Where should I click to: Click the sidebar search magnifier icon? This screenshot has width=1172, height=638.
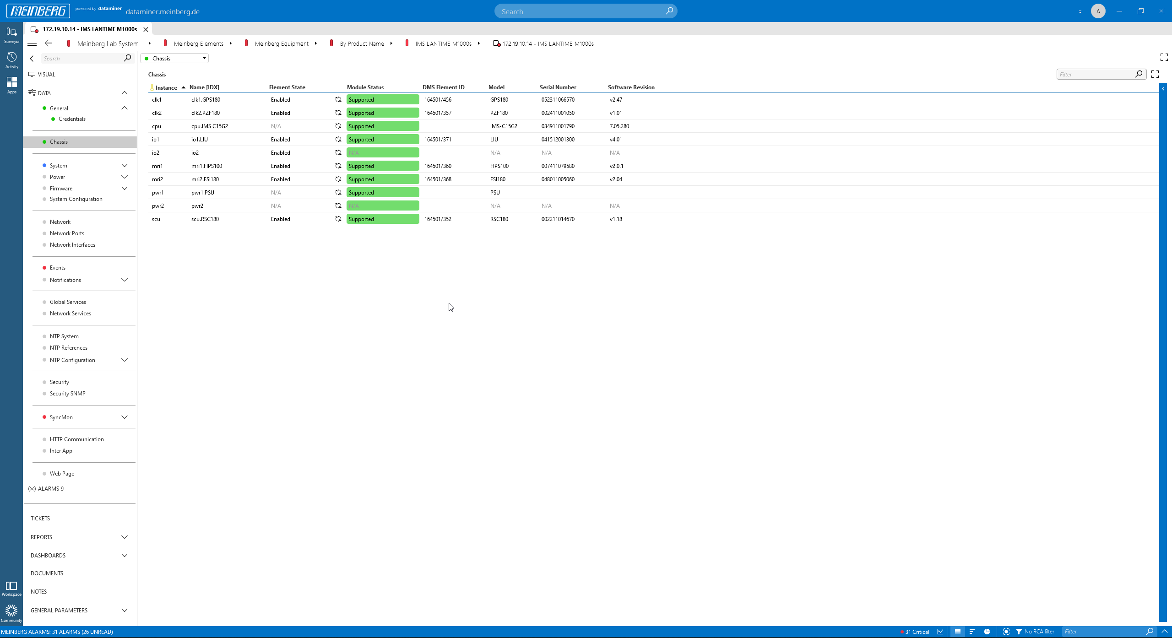point(127,58)
